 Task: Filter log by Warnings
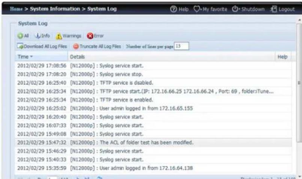69,36
